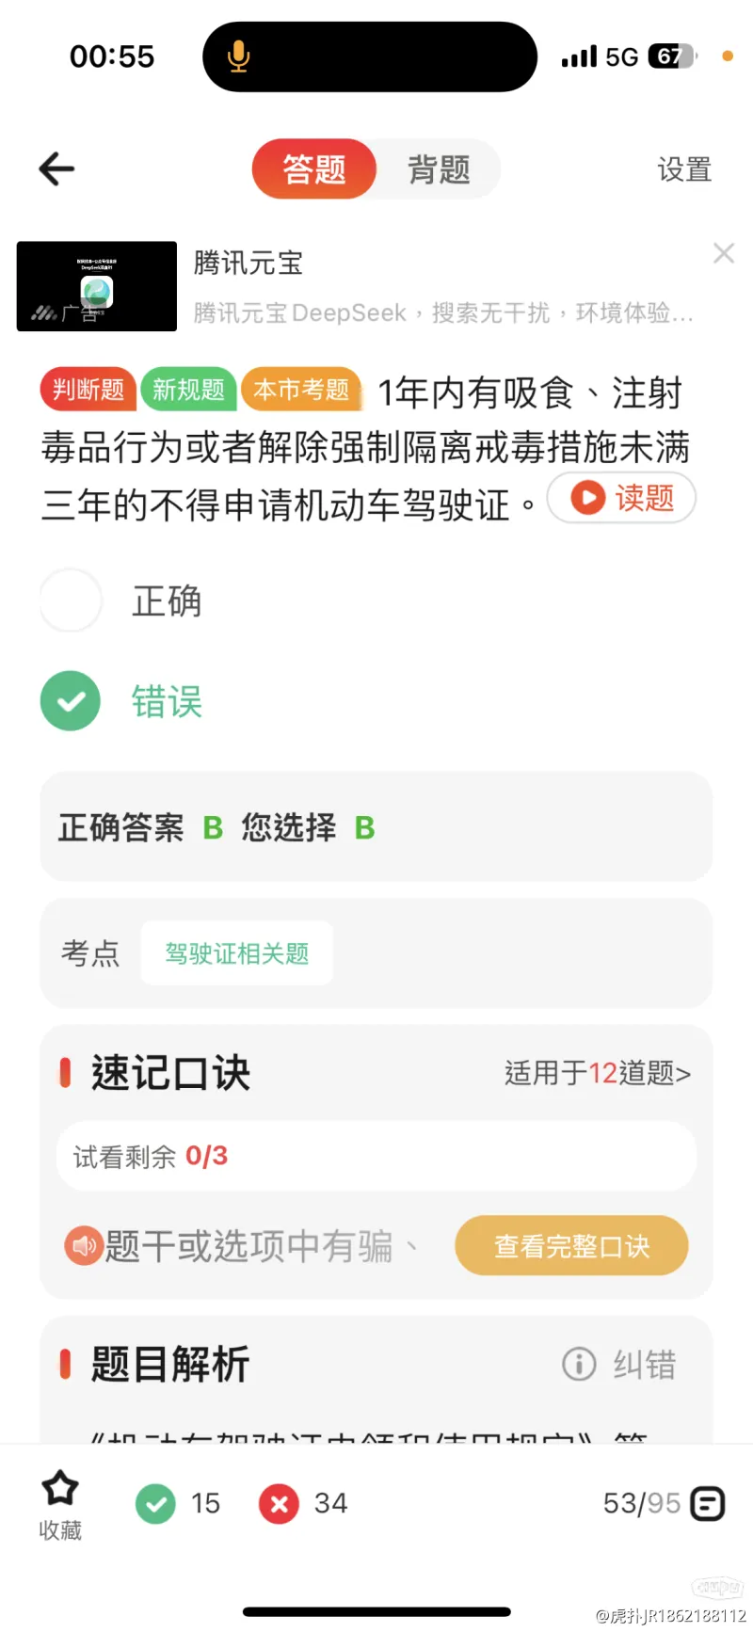This screenshot has height=1632, width=753.
Task: Open 设置 settings
Action: (684, 169)
